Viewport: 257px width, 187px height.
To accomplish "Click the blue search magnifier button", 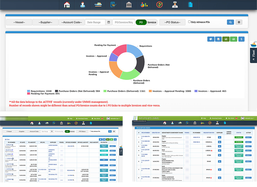I will pyautogui.click(x=230, y=22).
